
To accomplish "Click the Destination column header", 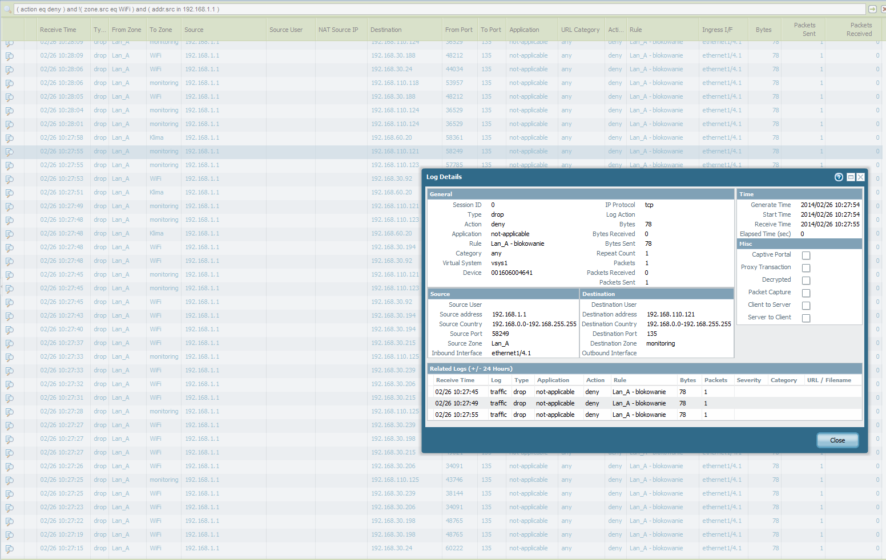I will [x=386, y=30].
